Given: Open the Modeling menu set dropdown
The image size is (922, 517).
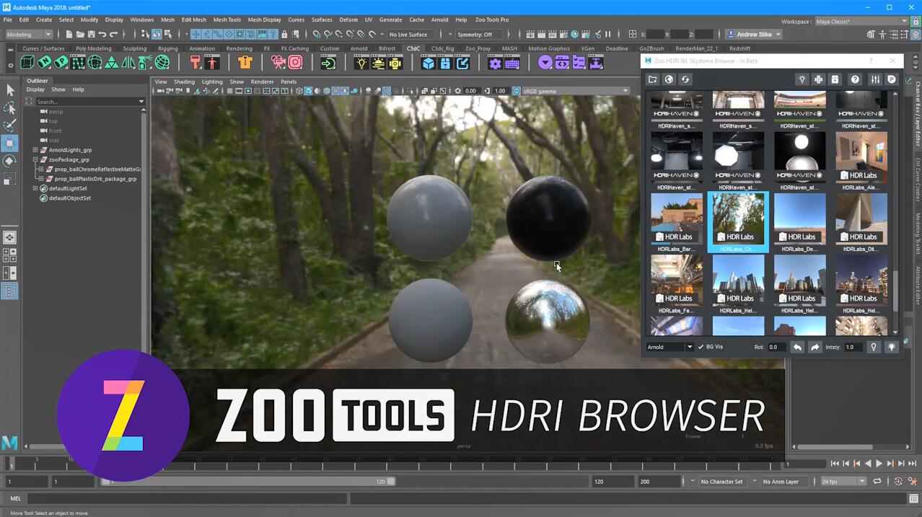Looking at the screenshot, I should pyautogui.click(x=29, y=34).
